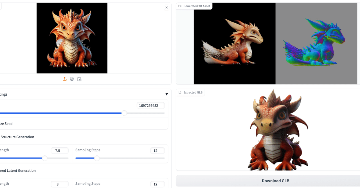Adjust the Guidance Strength slider under Structure Generation
360x188 pixels.
pyautogui.click(x=45, y=158)
